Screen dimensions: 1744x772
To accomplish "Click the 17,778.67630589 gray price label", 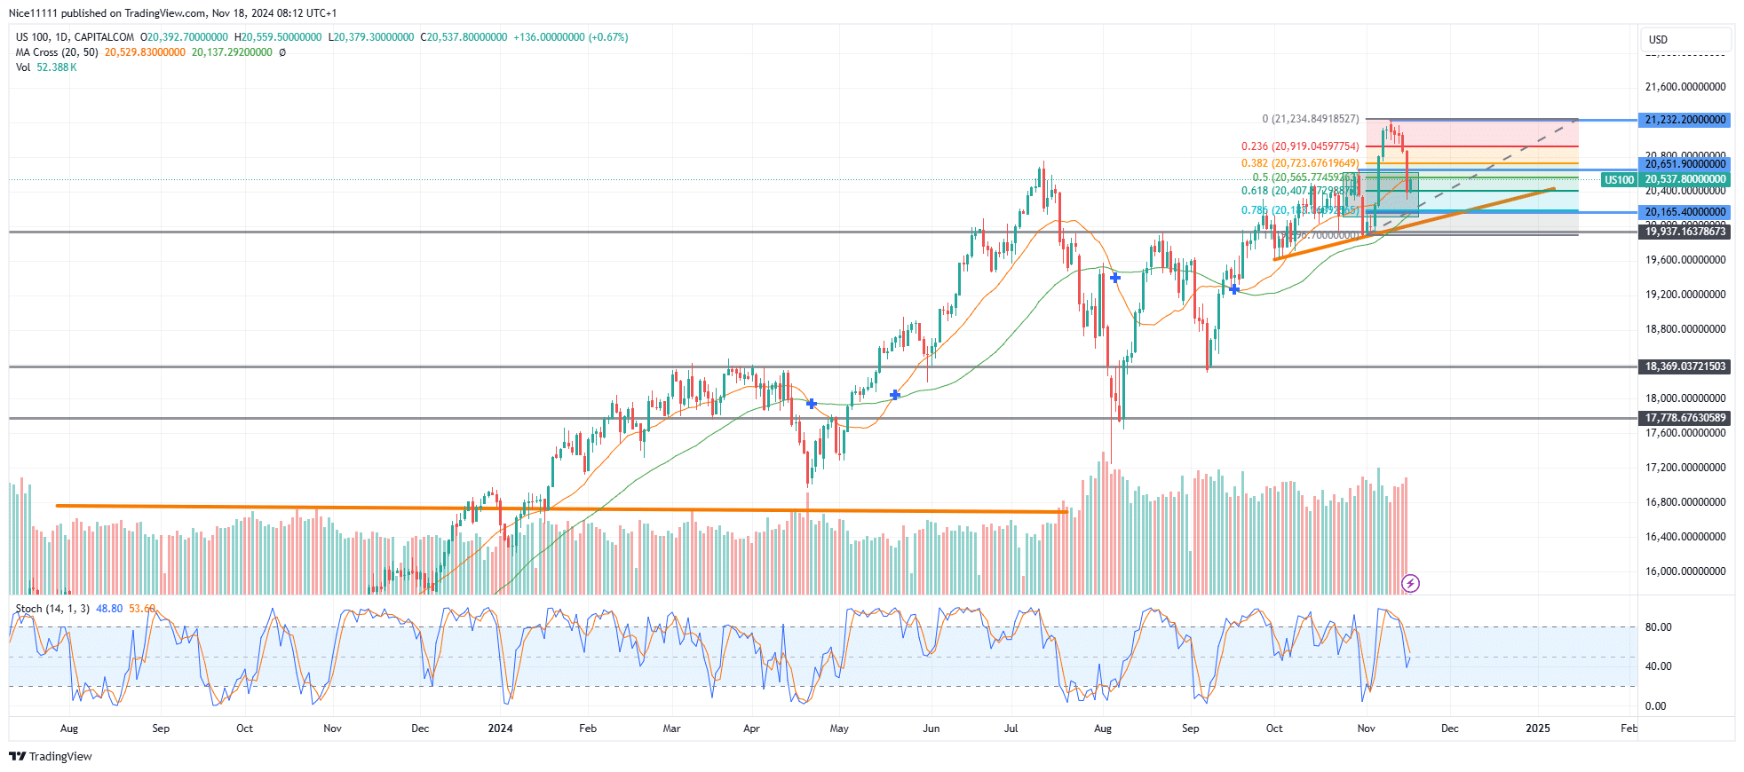I will (x=1685, y=418).
